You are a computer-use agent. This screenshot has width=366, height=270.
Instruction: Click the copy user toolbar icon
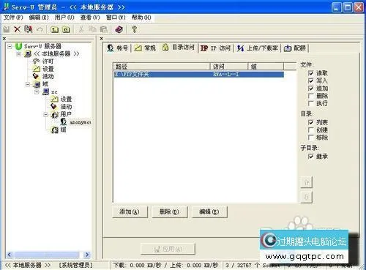29,29
